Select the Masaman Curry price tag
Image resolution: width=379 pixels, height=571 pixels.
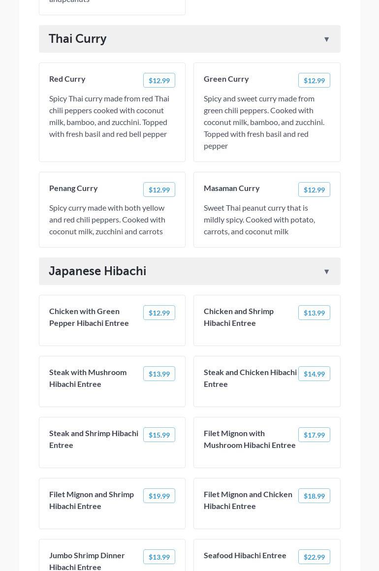[314, 190]
